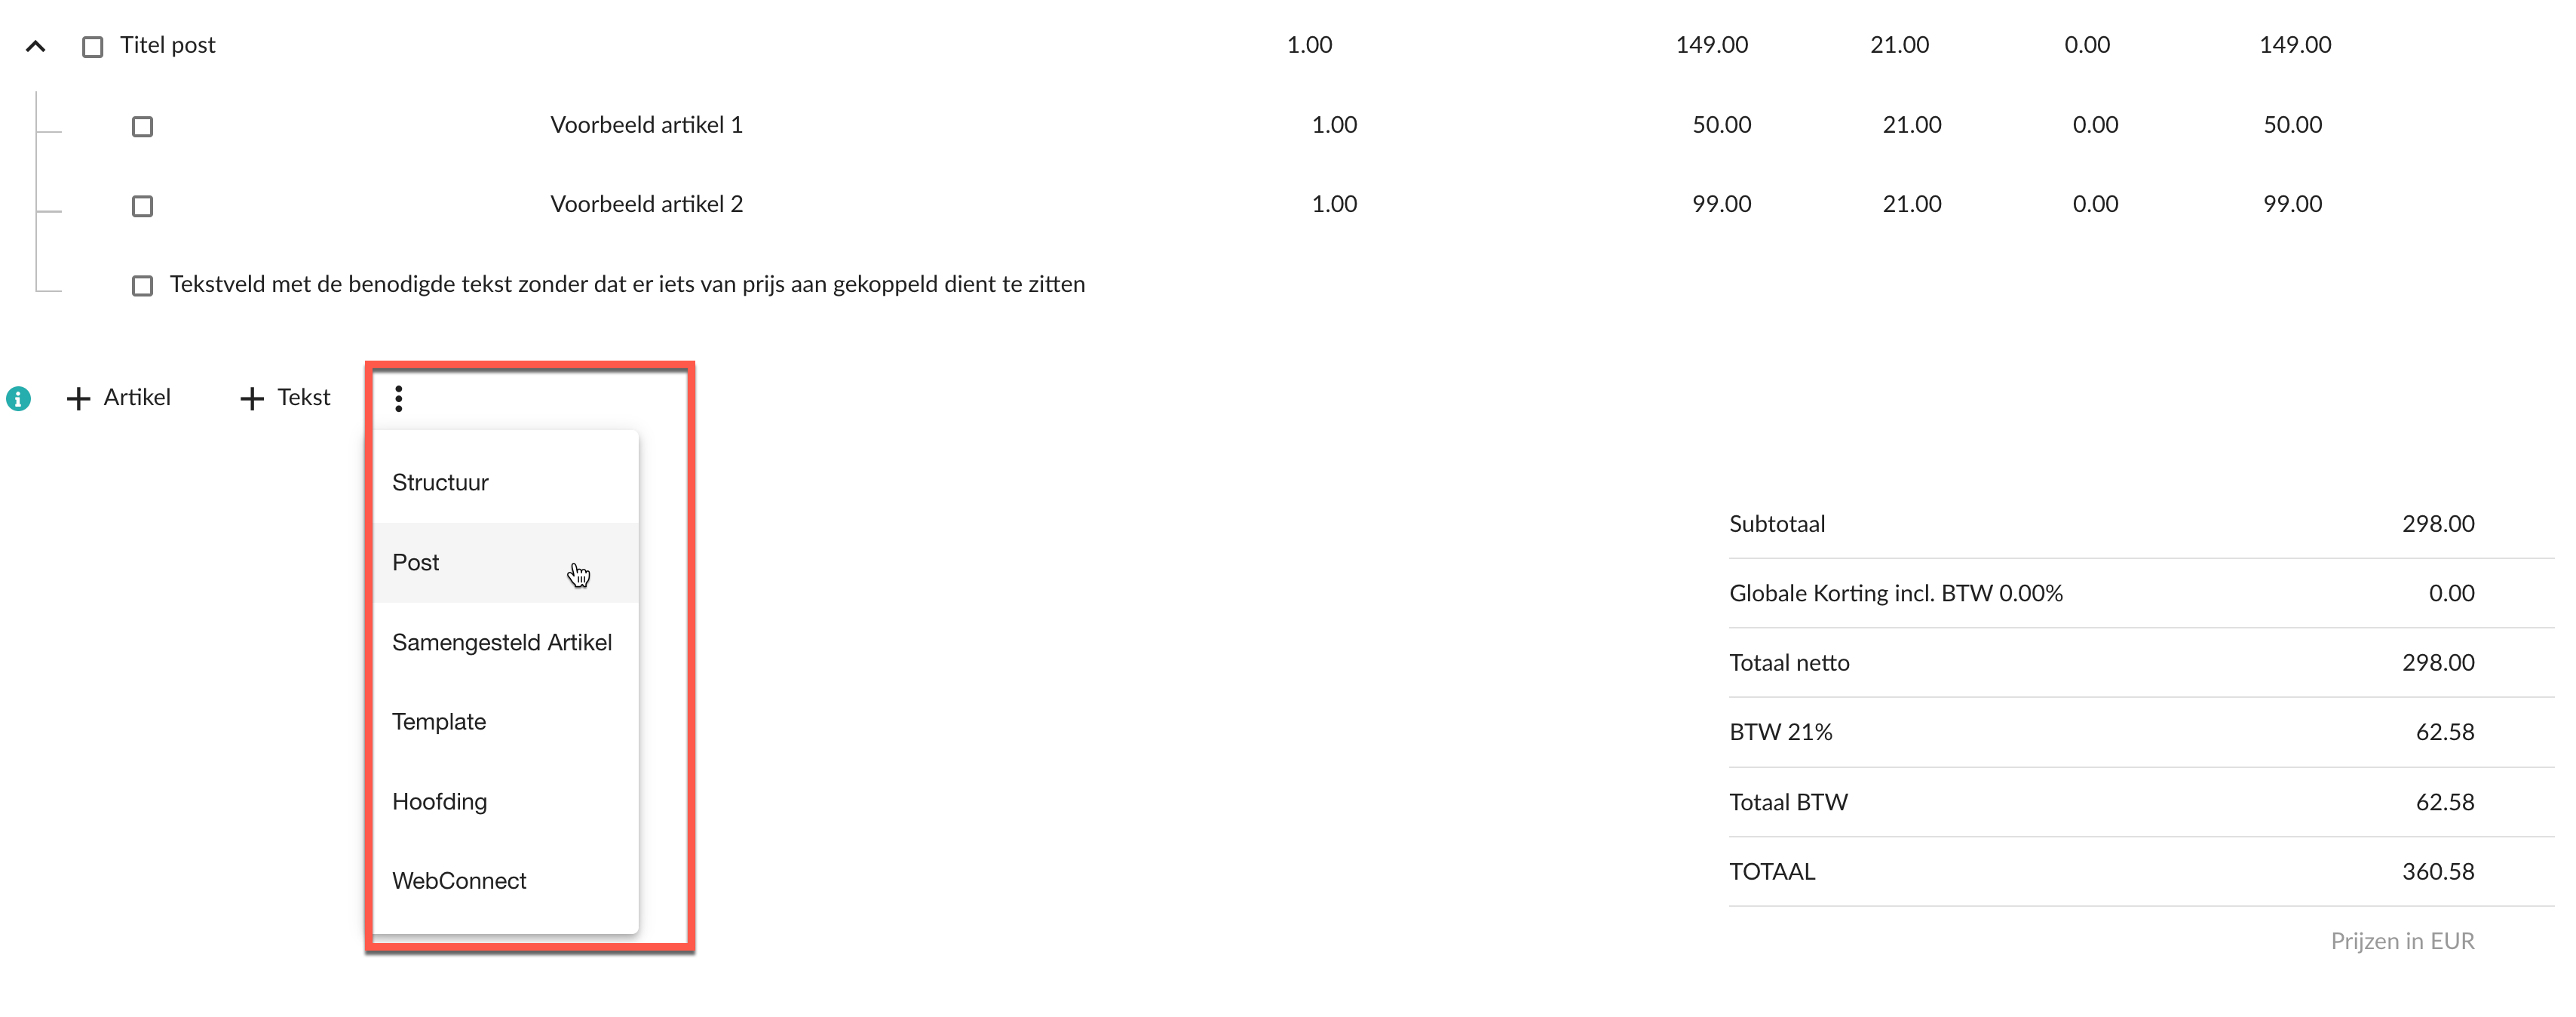Select the Tekstveld text row checkbox

click(142, 286)
